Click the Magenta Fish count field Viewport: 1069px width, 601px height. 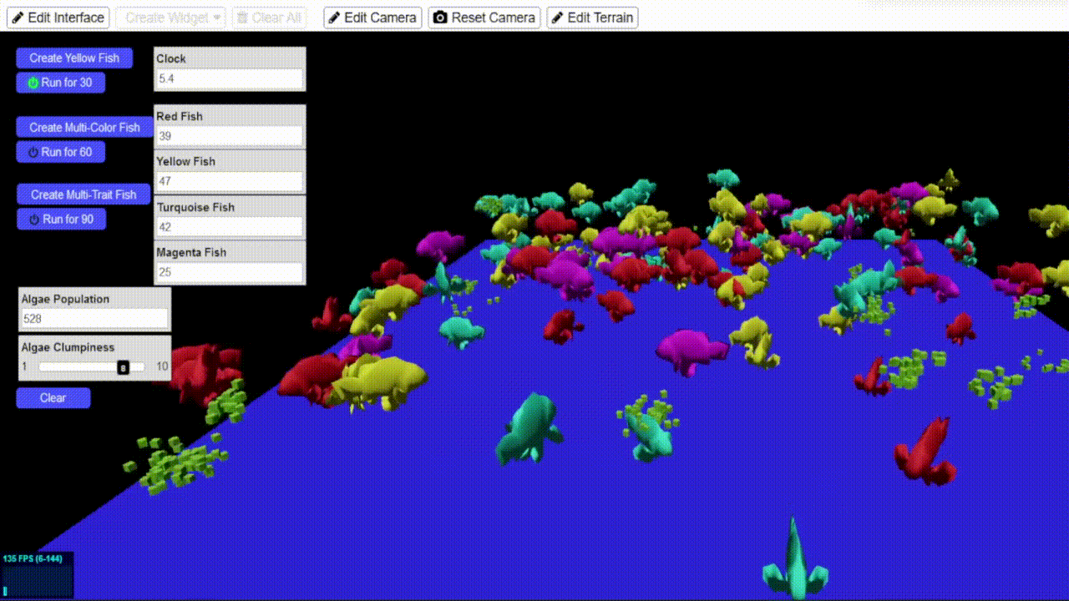point(229,272)
